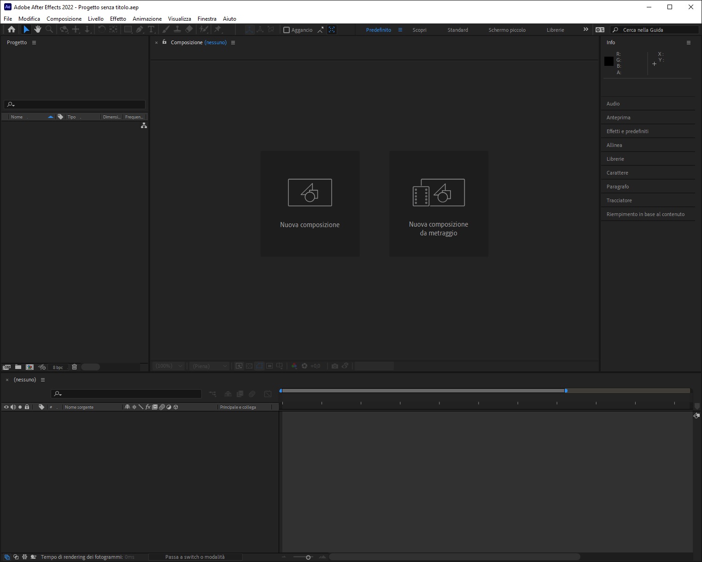The height and width of the screenshot is (562, 702).
Task: Open the File menu
Action: 8,19
